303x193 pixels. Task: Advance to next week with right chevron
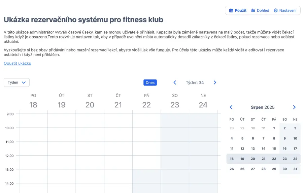(x=215, y=83)
